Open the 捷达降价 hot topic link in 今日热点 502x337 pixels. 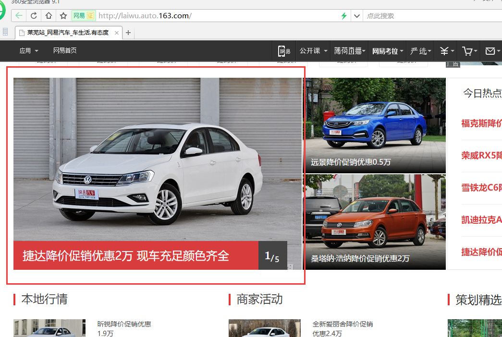[481, 252]
